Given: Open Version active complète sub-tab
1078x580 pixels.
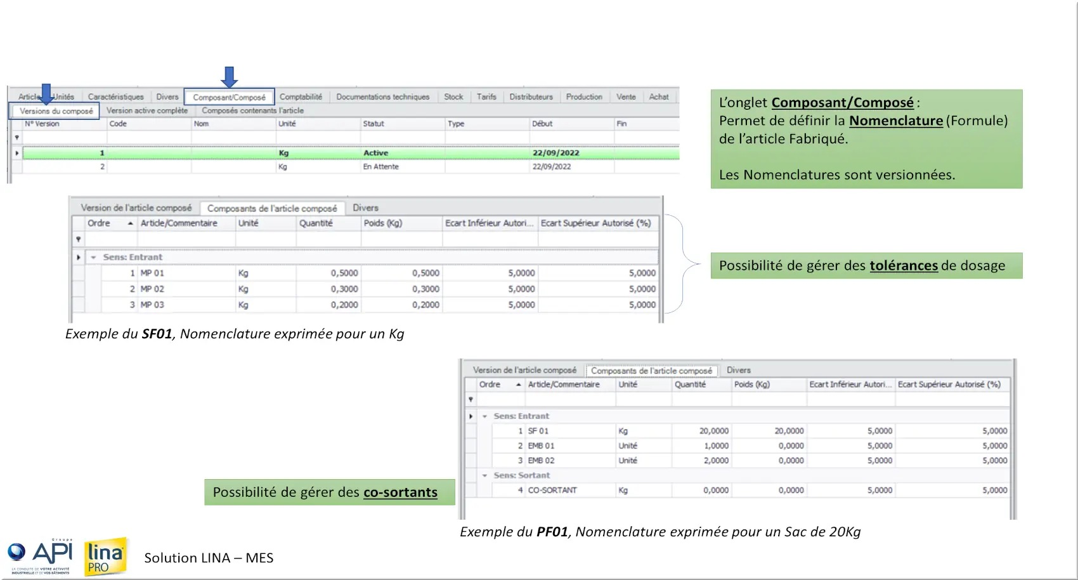Looking at the screenshot, I should pyautogui.click(x=147, y=110).
